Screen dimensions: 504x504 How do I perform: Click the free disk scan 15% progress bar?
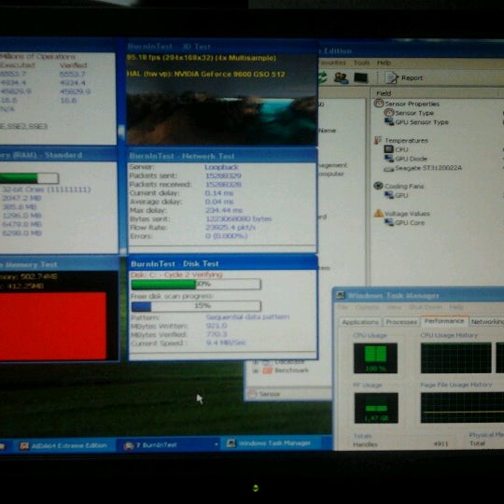[196, 306]
